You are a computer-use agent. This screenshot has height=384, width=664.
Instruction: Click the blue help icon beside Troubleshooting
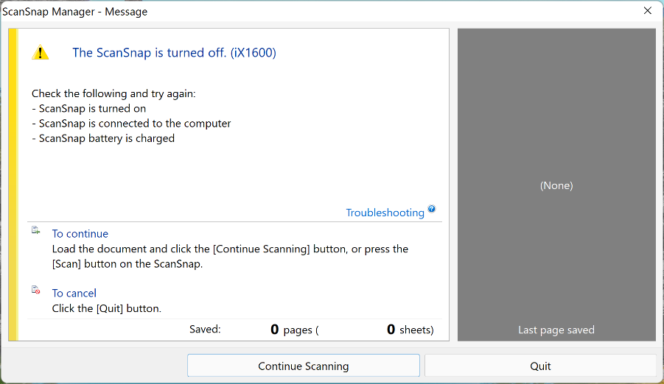click(432, 208)
